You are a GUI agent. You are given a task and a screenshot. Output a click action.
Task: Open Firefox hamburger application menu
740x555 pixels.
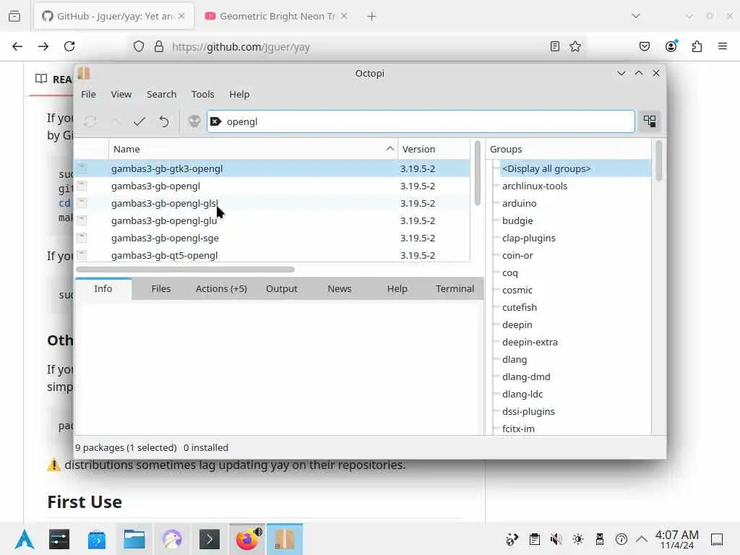[722, 46]
